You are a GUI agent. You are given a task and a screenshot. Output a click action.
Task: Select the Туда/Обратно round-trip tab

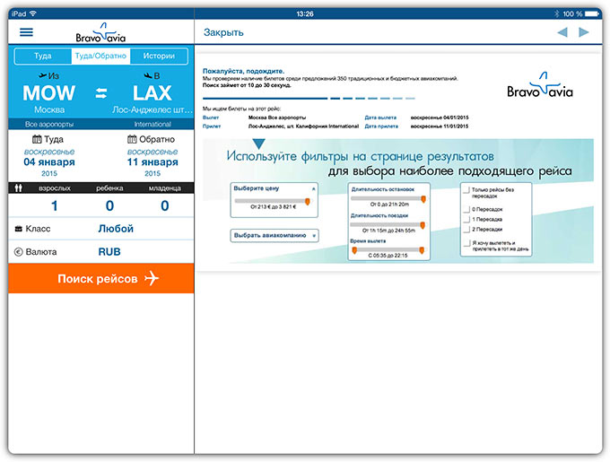[100, 56]
